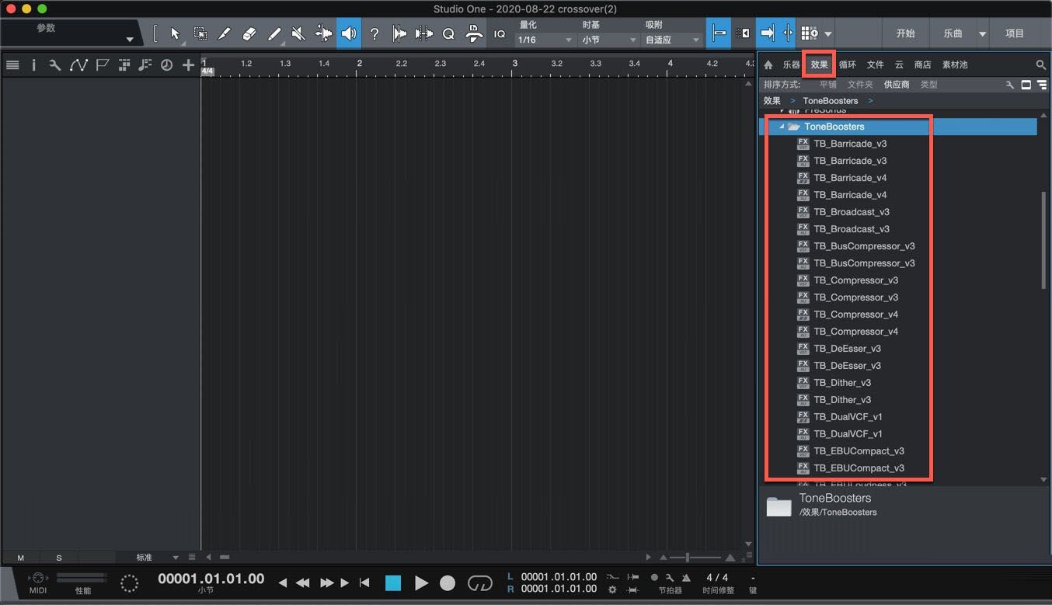Open the track list icon
Screen dimensions: 1052x605
[12, 65]
